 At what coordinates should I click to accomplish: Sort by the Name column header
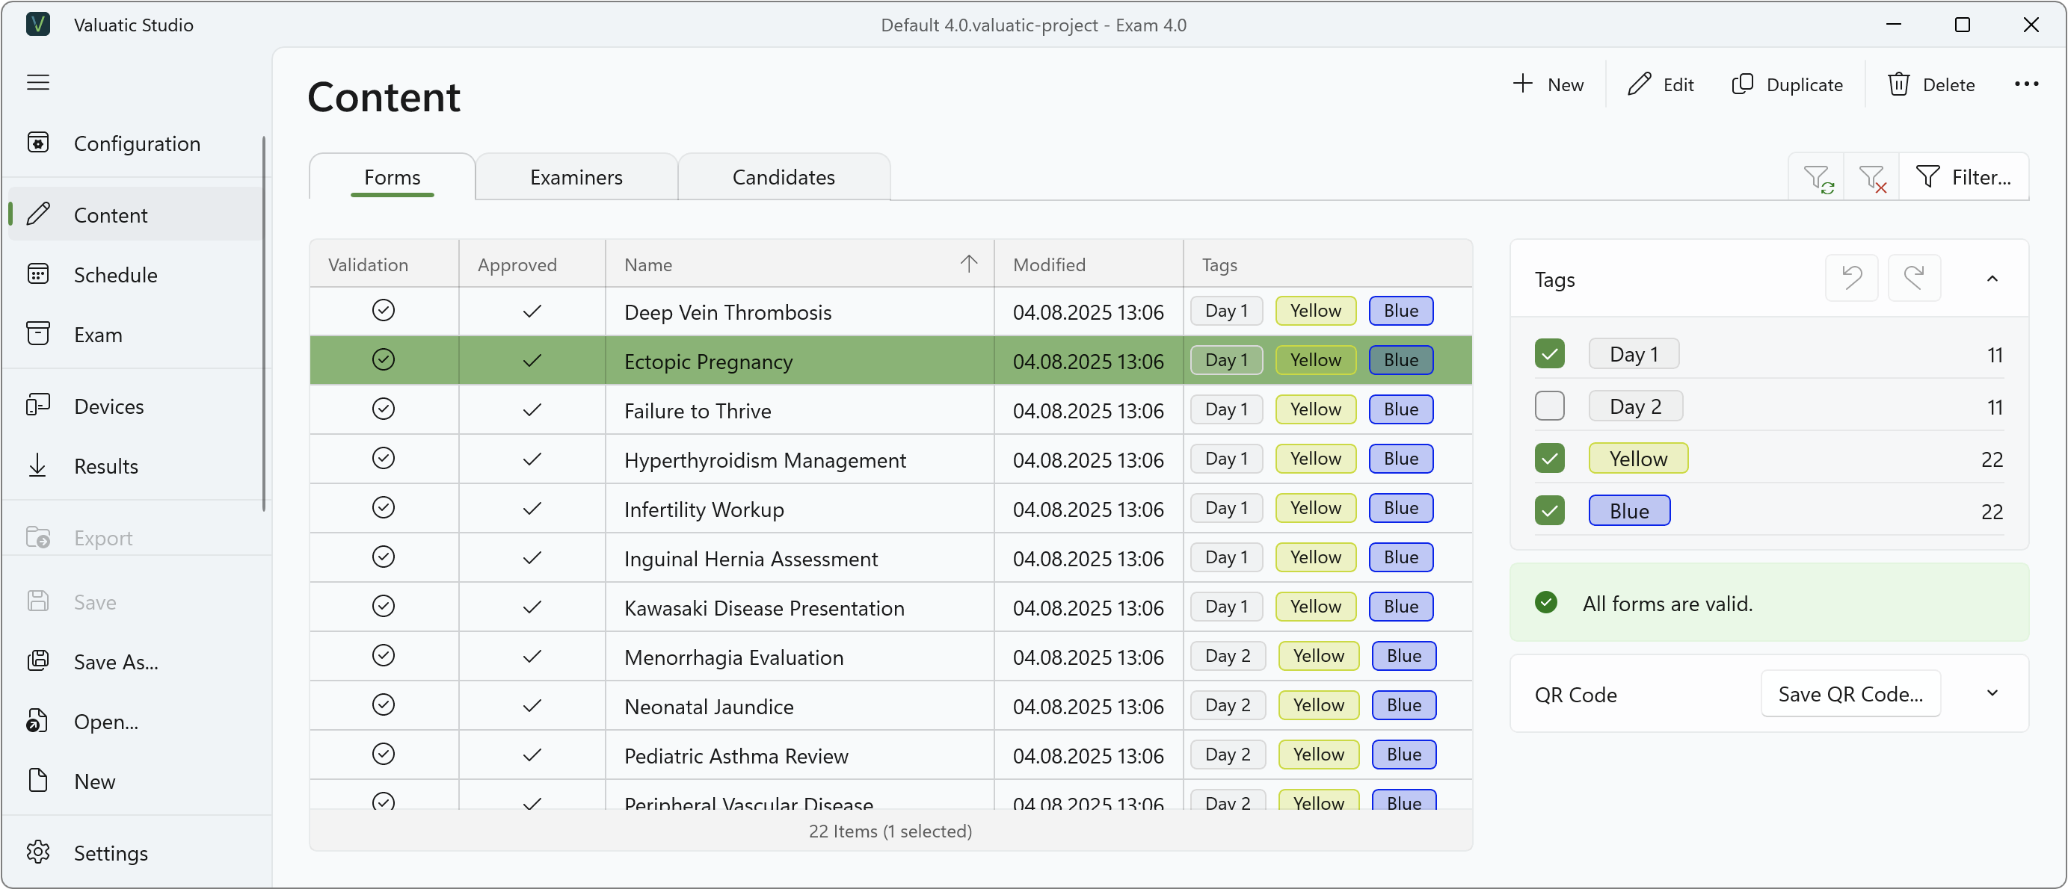799,264
